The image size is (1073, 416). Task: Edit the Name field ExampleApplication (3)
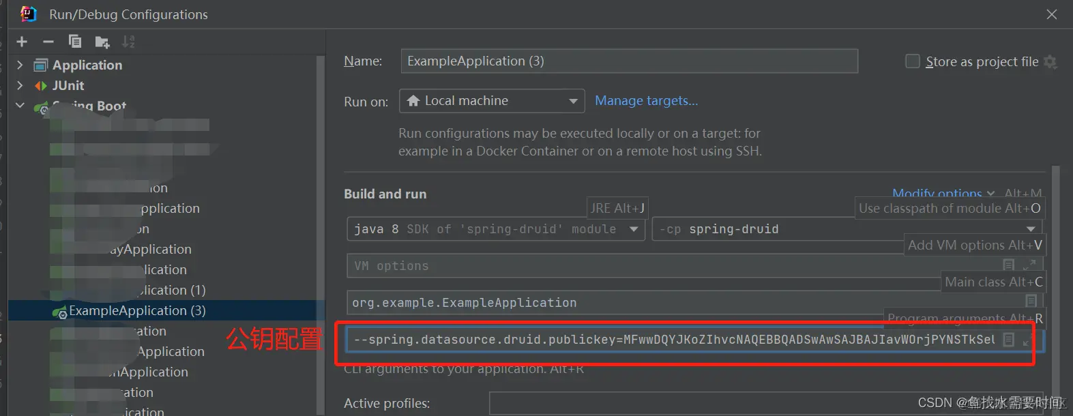coord(629,61)
